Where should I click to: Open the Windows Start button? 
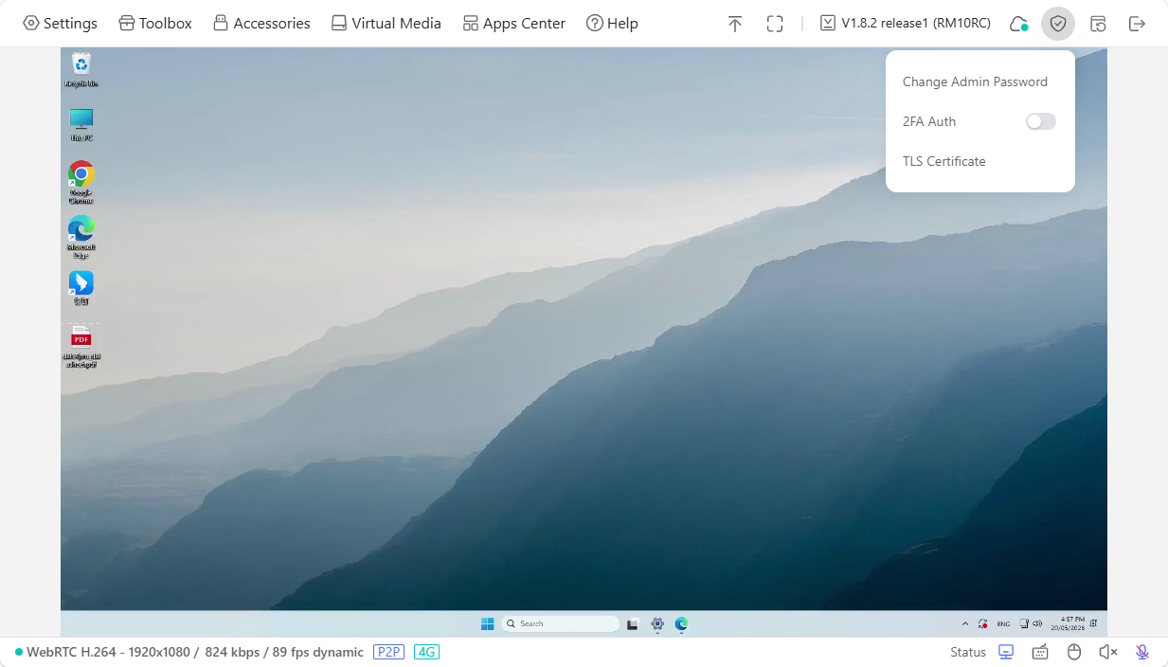(x=487, y=623)
